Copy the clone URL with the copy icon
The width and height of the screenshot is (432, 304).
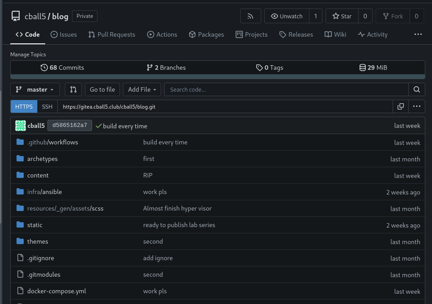tap(401, 106)
